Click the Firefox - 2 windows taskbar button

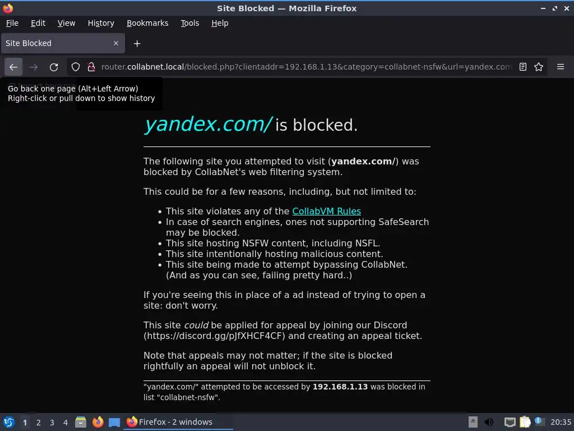coord(178,422)
